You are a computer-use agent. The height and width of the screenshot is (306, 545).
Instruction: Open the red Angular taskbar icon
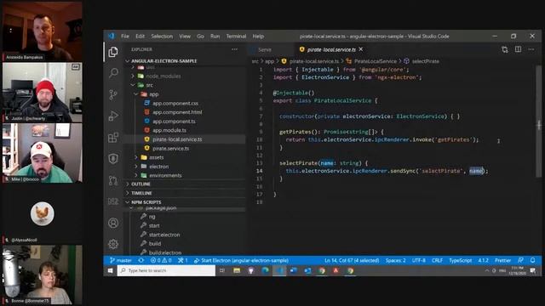pos(336,270)
